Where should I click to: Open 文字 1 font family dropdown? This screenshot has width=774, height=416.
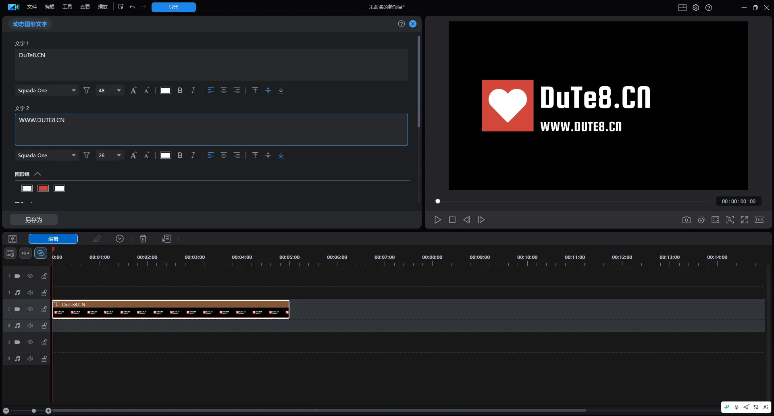(47, 91)
